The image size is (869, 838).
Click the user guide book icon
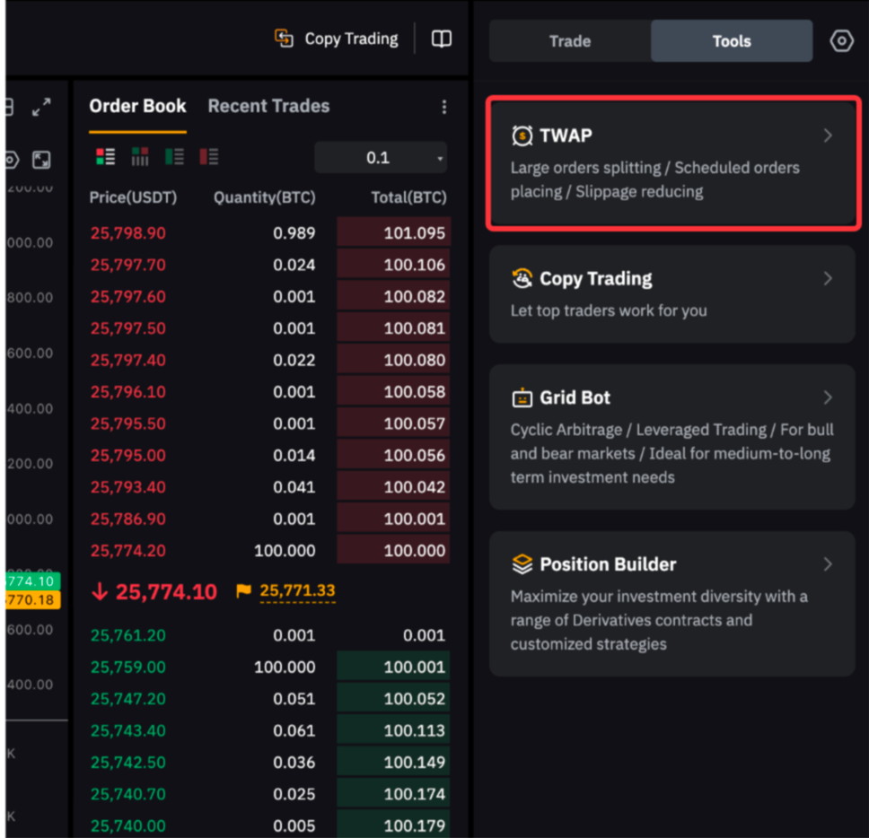[441, 39]
